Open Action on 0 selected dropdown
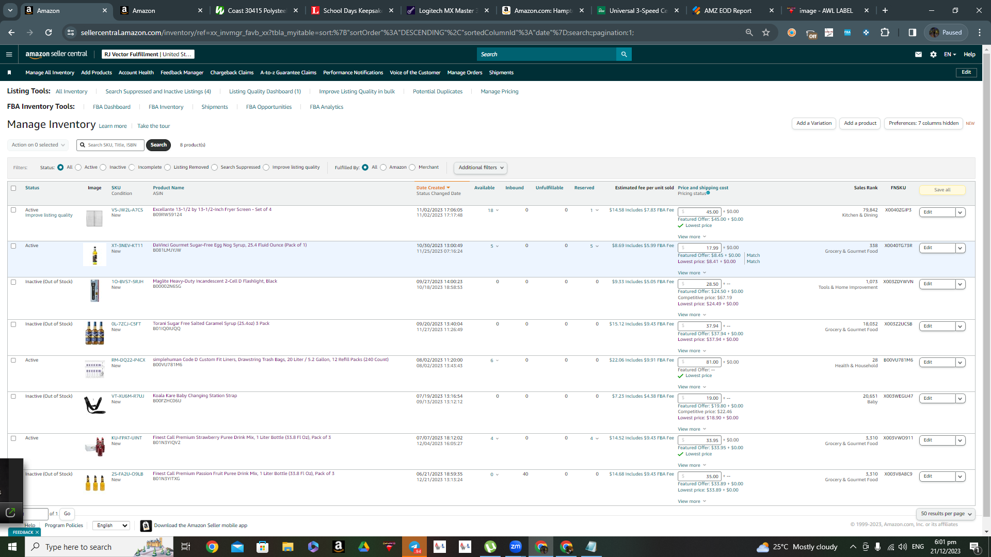This screenshot has width=991, height=557. pos(38,145)
